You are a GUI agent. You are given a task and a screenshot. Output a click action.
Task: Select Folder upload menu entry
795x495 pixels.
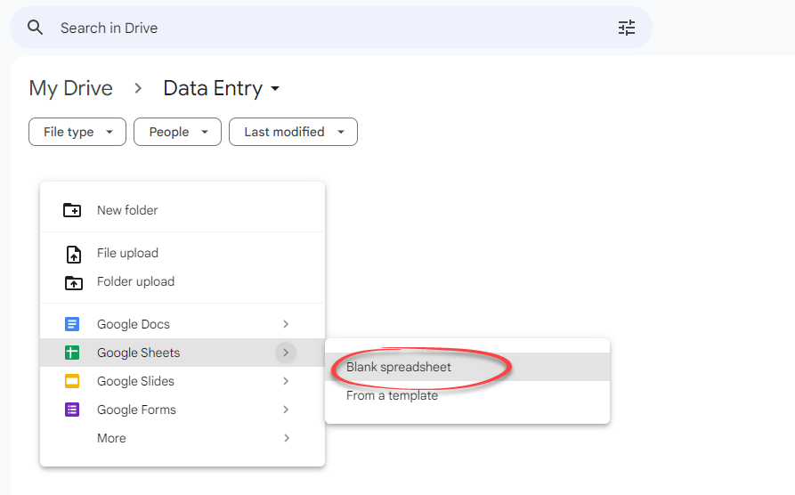pyautogui.click(x=183, y=281)
